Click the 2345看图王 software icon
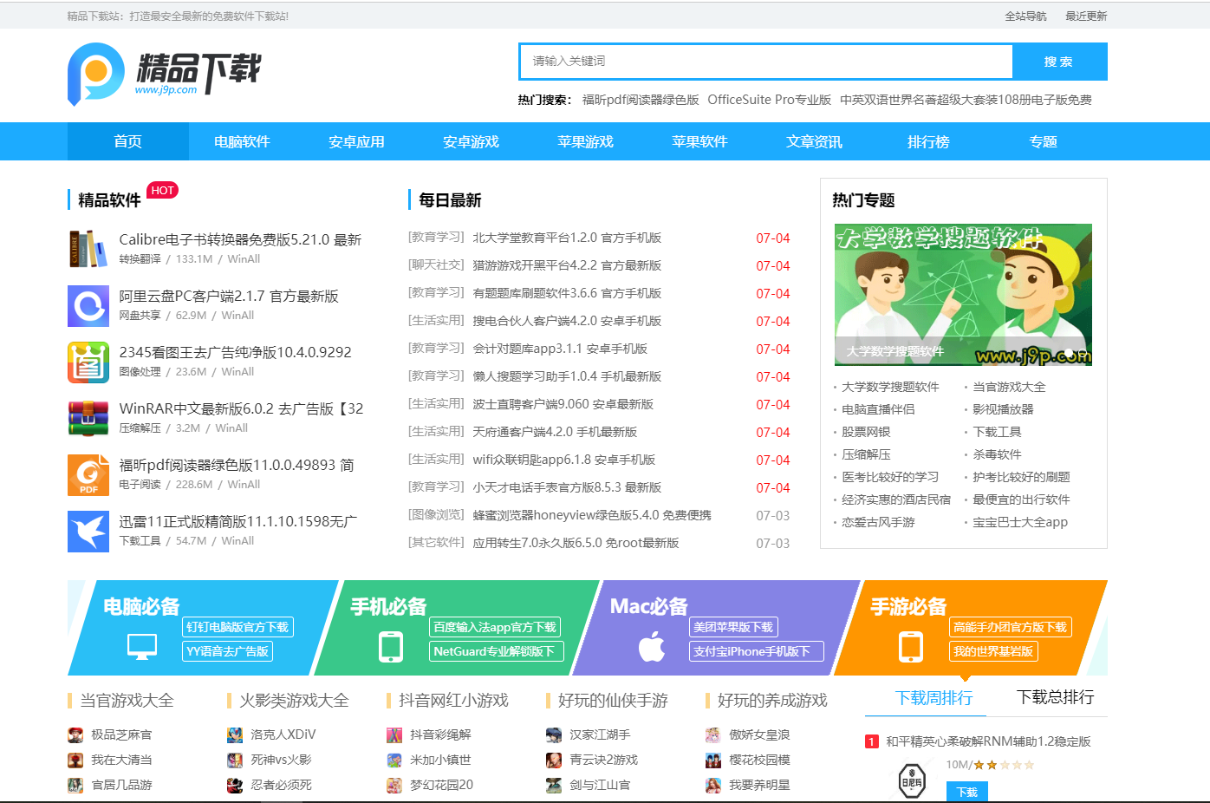1210x803 pixels. 88,362
